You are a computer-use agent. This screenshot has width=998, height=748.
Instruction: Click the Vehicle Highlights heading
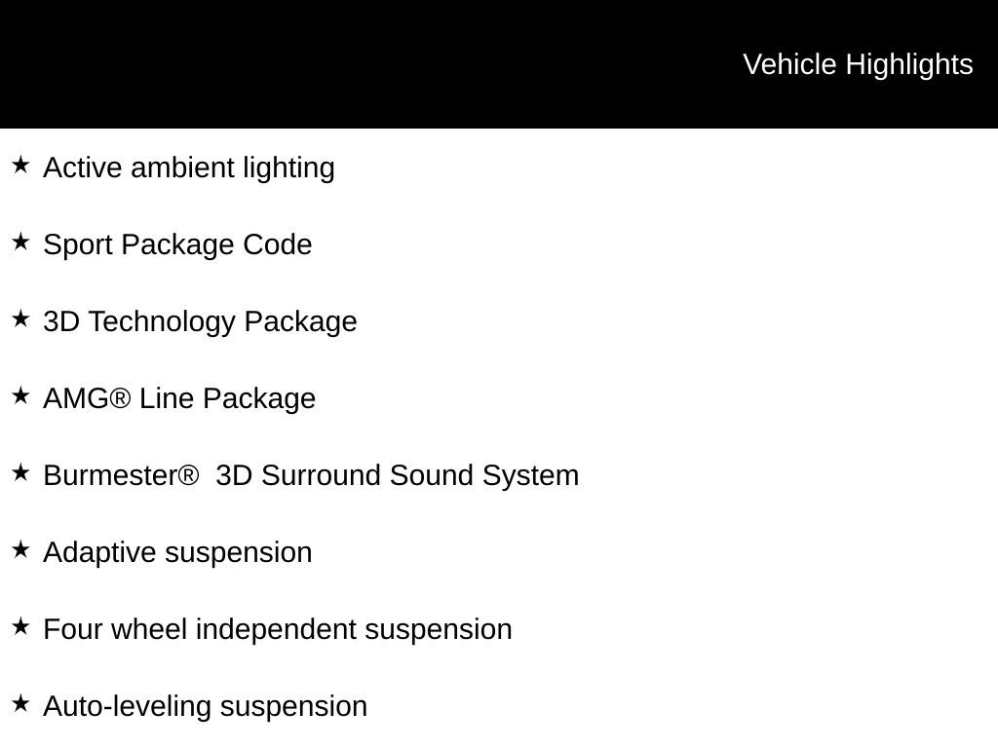tap(858, 64)
